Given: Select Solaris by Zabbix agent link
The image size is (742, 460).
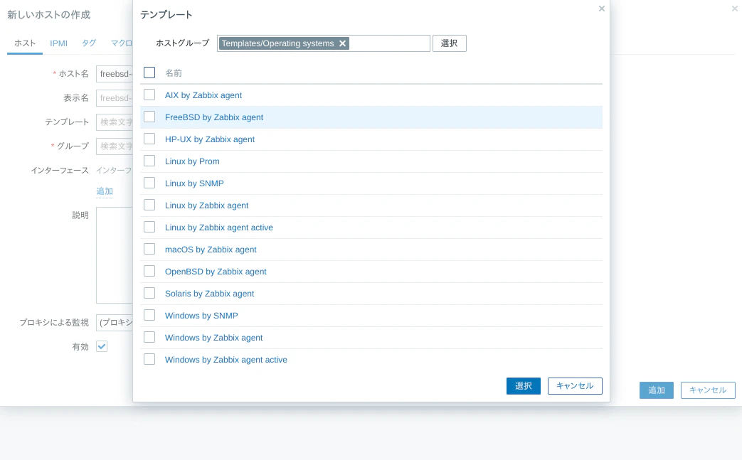Looking at the screenshot, I should (210, 294).
